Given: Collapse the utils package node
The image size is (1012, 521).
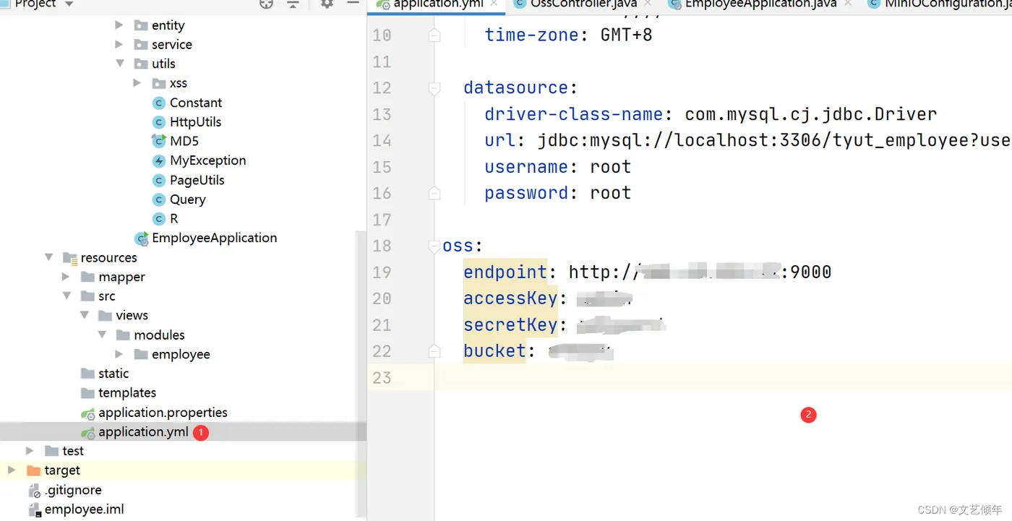Looking at the screenshot, I should point(120,64).
